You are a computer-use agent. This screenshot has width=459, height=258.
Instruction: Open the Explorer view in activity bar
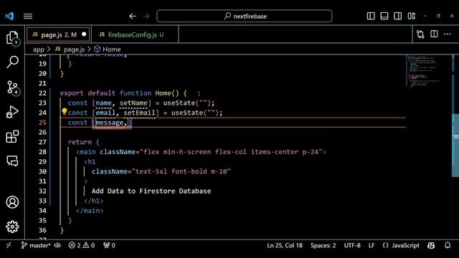tap(12, 38)
